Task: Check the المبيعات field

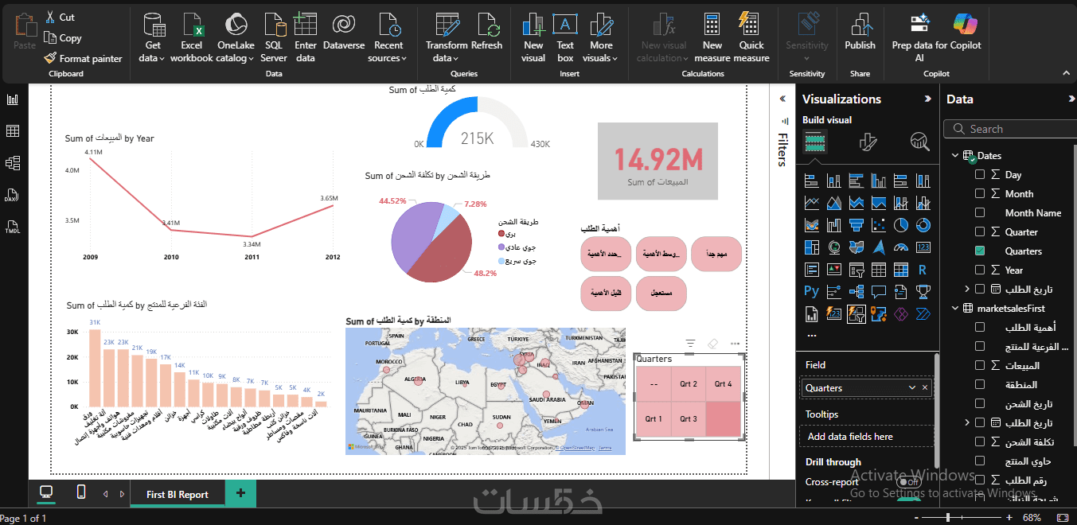Action: point(980,365)
